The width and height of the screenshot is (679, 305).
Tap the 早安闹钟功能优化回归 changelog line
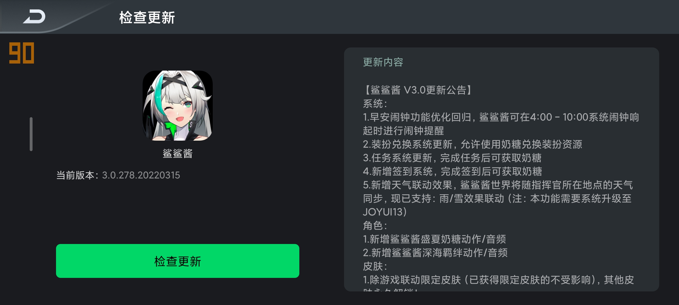501,124
